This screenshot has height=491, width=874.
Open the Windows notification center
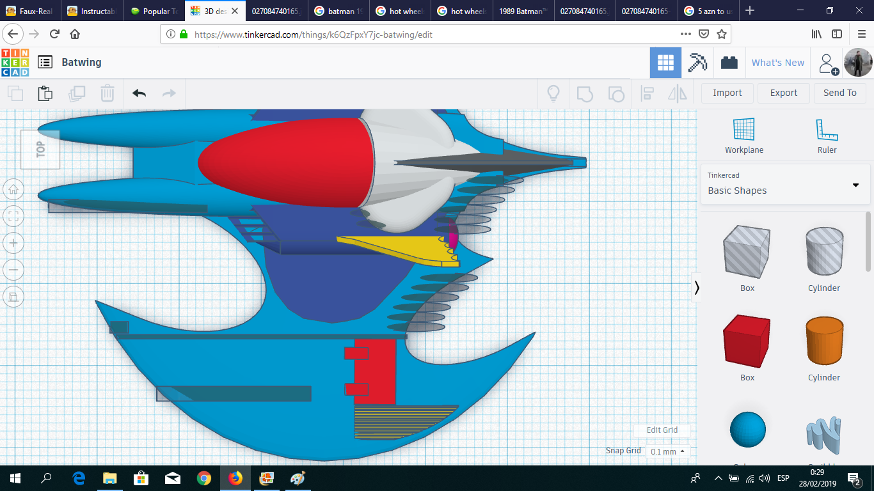click(854, 478)
